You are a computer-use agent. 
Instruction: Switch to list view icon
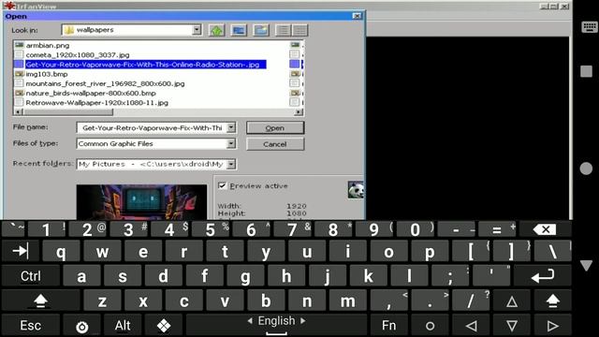point(284,30)
